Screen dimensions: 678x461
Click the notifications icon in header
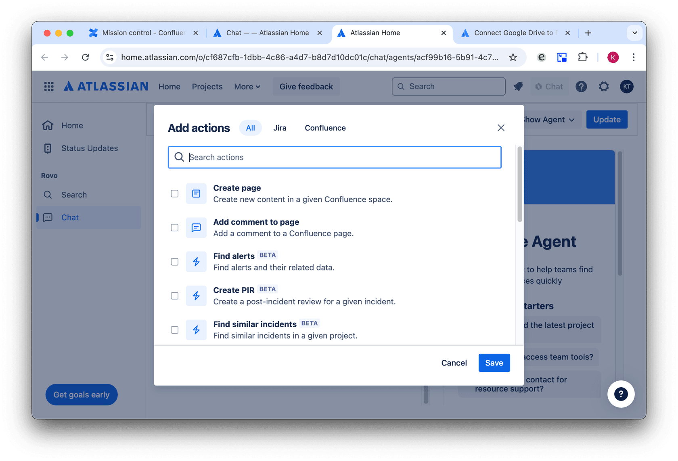pos(518,86)
